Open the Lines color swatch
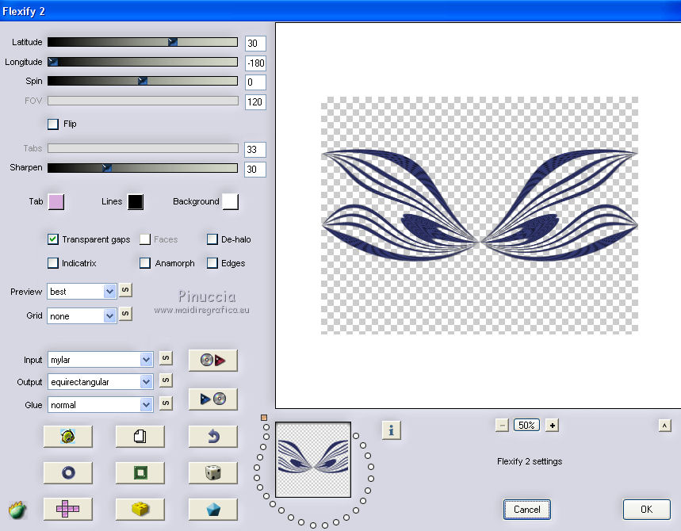Screen dimensions: 681x531 coord(136,202)
